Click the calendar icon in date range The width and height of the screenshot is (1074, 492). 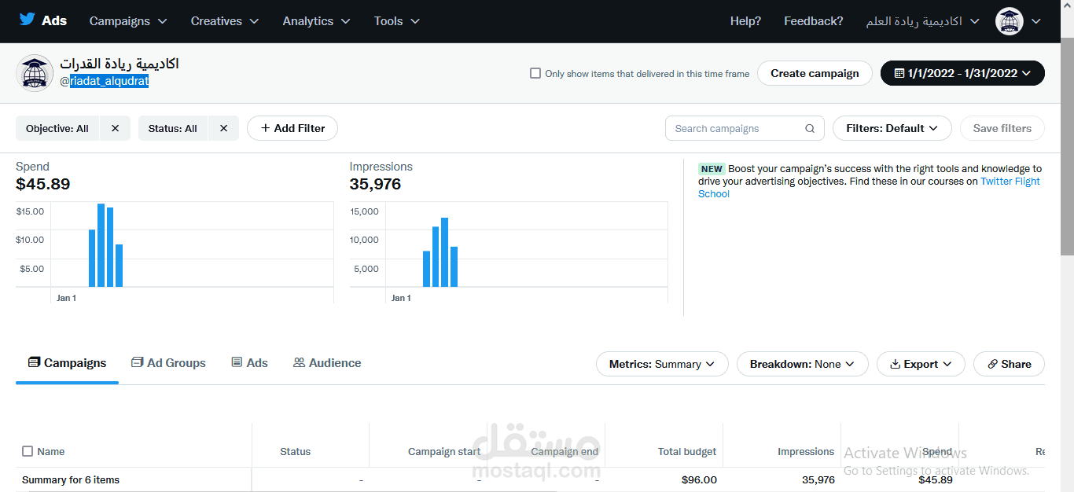pos(899,73)
